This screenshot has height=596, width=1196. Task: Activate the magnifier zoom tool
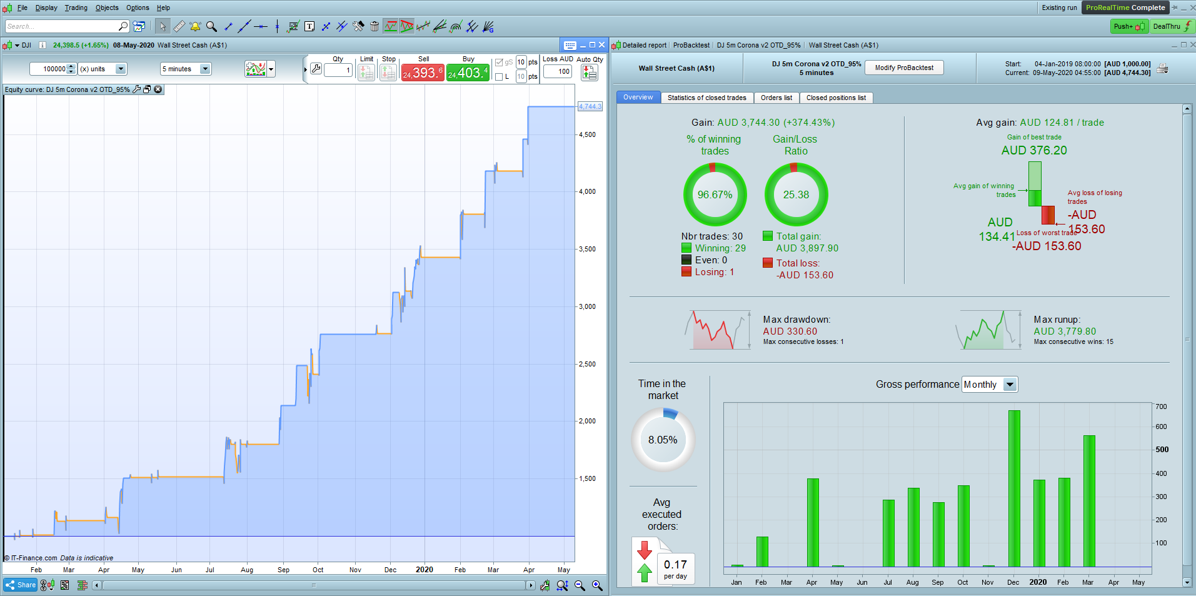[x=211, y=26]
